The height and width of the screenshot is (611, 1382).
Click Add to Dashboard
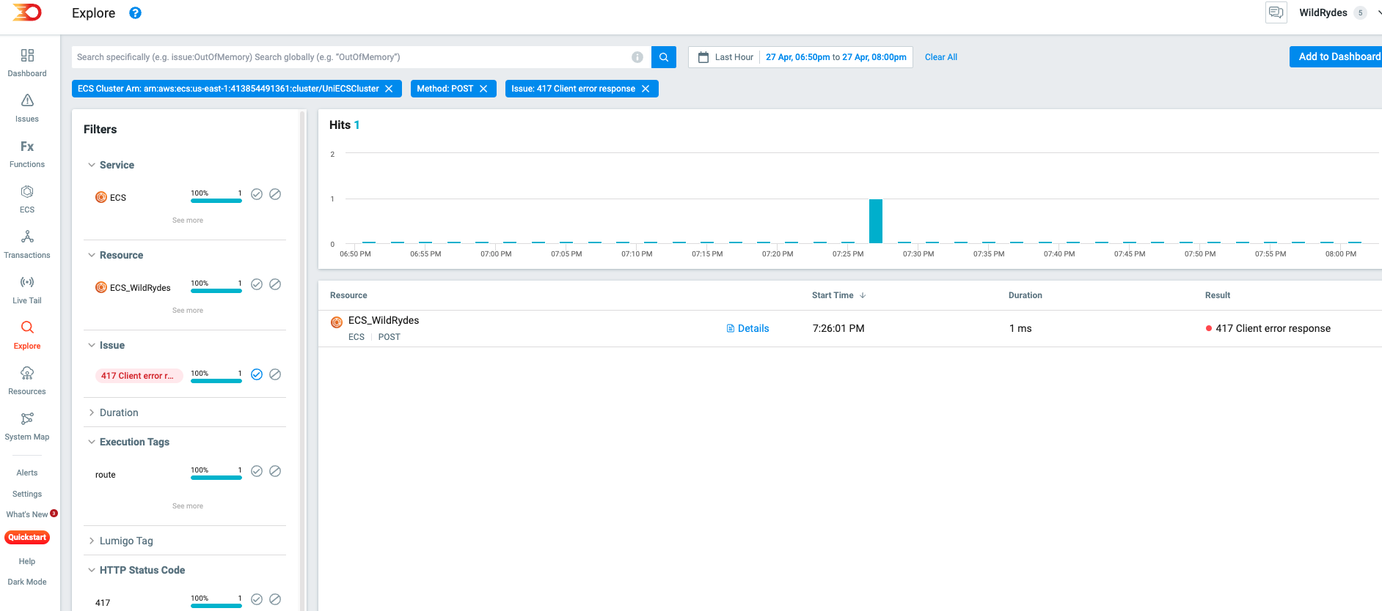pos(1336,56)
